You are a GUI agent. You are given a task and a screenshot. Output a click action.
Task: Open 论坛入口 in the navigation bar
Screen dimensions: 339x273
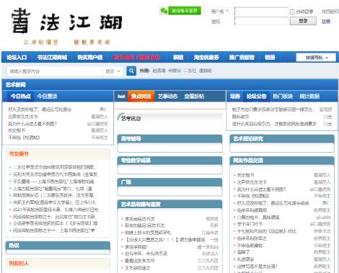pos(17,58)
